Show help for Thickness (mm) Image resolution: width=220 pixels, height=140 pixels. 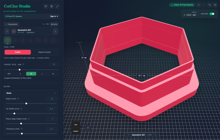pos(22,129)
